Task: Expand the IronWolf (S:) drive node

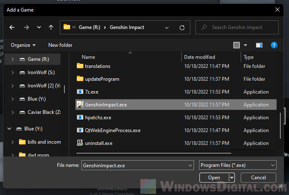Action: [12, 72]
